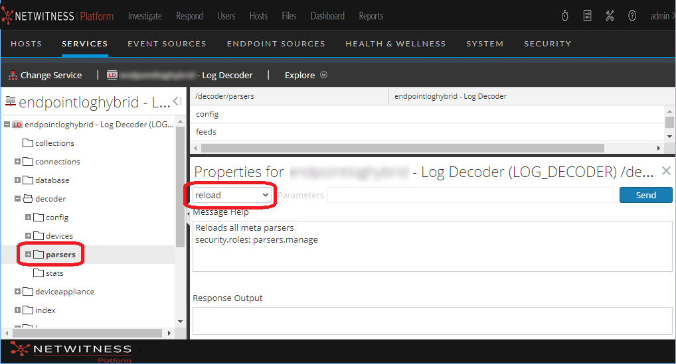Expand the deviceappliance folder
676x364 pixels.
17,292
